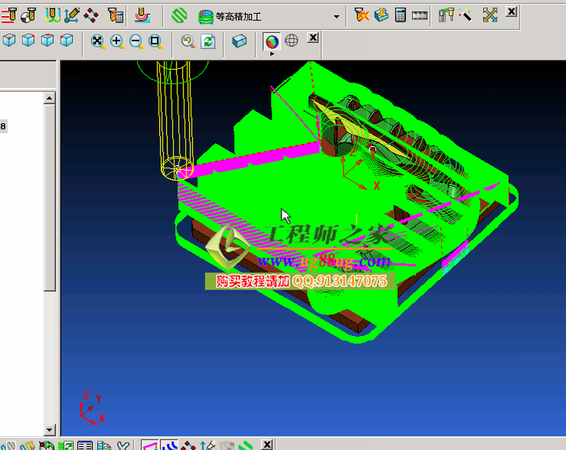Toggle the wireframe globe display mode
566x450 pixels.
pyautogui.click(x=291, y=41)
